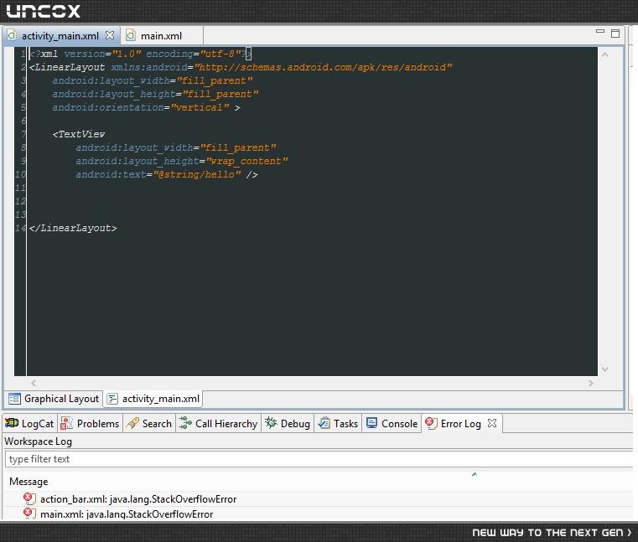Open the Problems view tab
The width and height of the screenshot is (638, 542).
click(90, 424)
